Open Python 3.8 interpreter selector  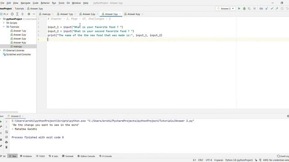[x=239, y=160]
